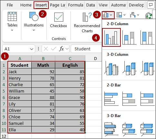
Task: Insert the 3-D Stacked Bar chart
Action: pyautogui.click(x=129, y=129)
